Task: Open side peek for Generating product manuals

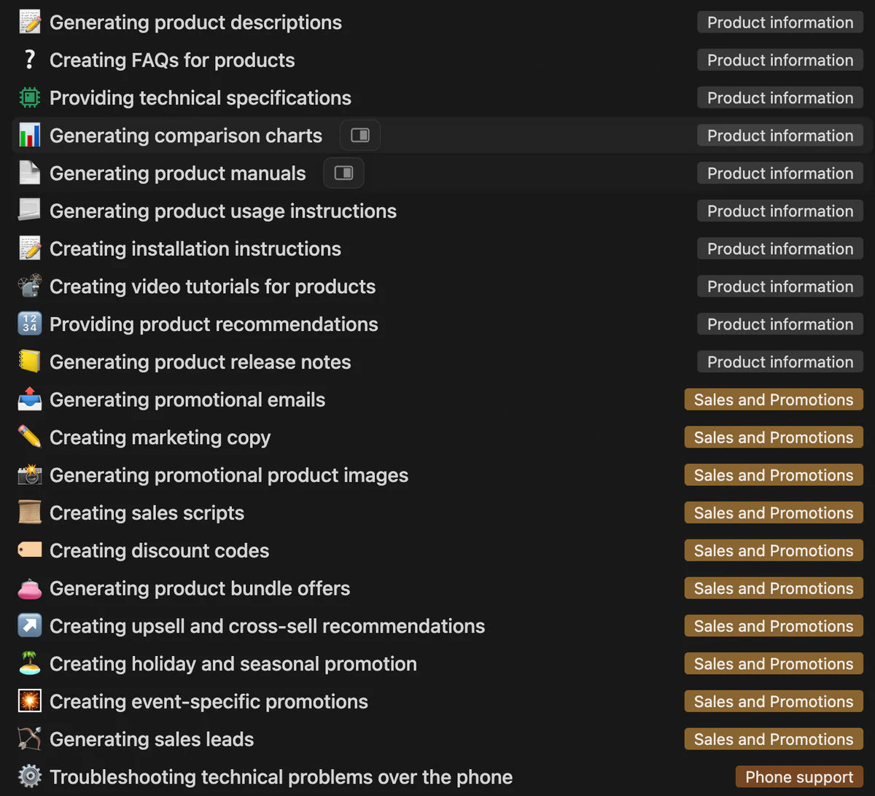Action: tap(343, 173)
